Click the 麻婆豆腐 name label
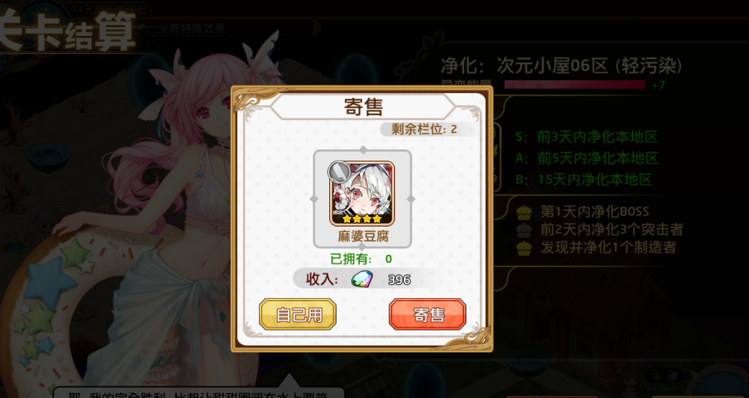749x398 pixels. 363,236
